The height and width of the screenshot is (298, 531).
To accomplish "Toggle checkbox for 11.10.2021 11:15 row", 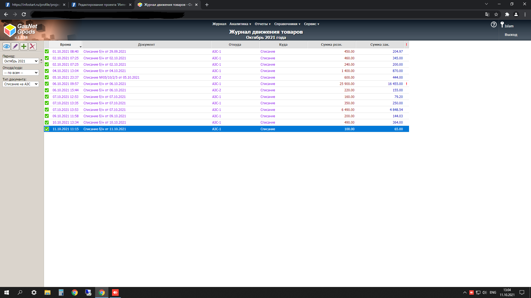I will click(x=47, y=129).
